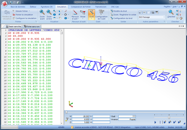
Task: Click the large Chercher magnifier icon
Action: pyautogui.click(x=171, y=12)
